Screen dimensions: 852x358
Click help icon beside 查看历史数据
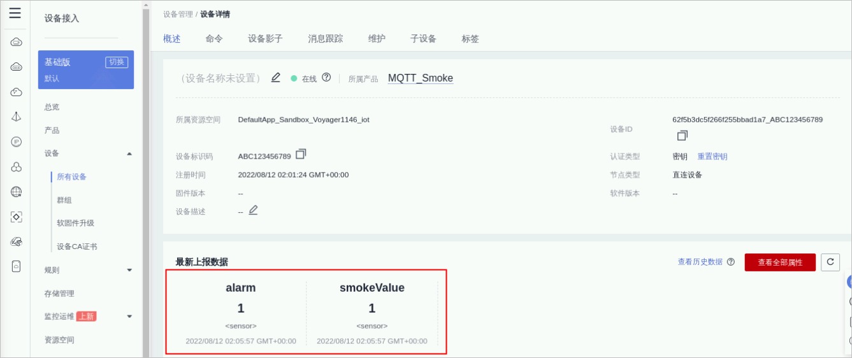[730, 262]
